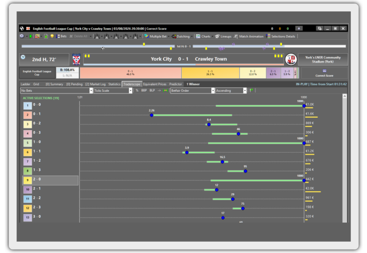Click the Excel spreadsheet icon
This screenshot has width=367, height=253.
point(46,36)
